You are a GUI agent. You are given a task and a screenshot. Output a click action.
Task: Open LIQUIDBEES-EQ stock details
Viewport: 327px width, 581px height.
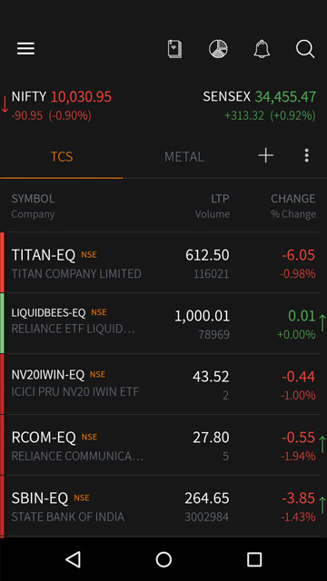[162, 323]
